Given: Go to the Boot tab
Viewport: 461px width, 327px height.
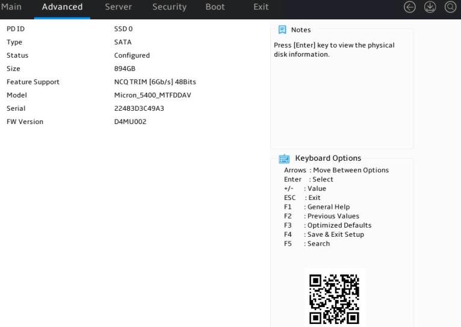Looking at the screenshot, I should point(215,7).
